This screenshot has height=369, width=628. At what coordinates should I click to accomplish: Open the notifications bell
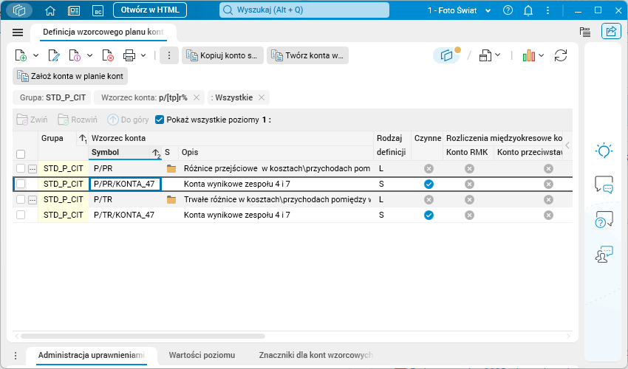coord(528,11)
